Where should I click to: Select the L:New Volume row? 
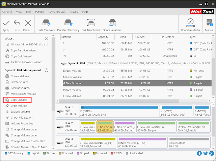(137, 96)
